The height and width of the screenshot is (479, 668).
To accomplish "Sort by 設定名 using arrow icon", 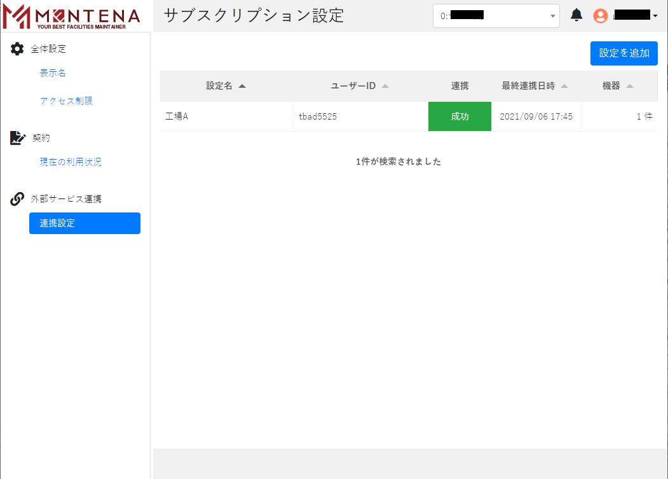I will (x=242, y=87).
